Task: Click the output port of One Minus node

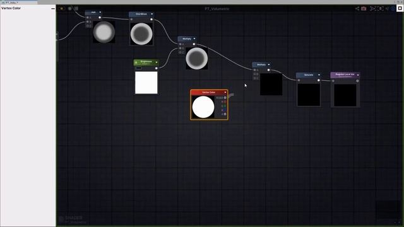Action: point(151,20)
